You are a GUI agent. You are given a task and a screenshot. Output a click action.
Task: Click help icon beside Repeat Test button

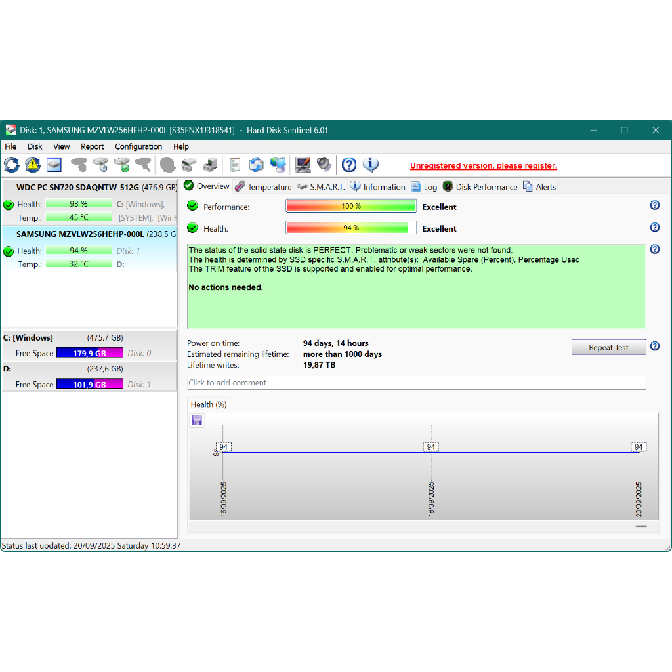[654, 346]
